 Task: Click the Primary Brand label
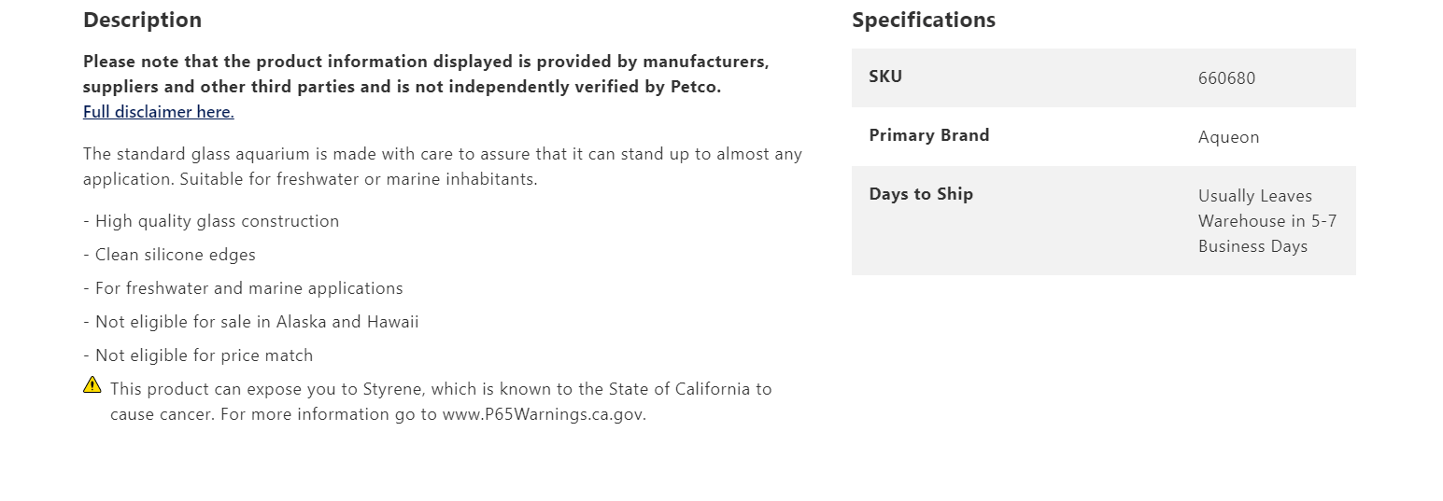[x=928, y=135]
